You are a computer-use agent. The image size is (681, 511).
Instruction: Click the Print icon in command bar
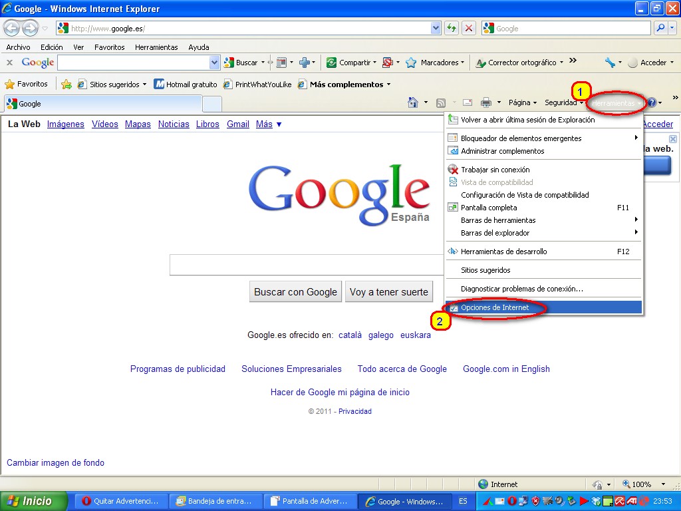(x=486, y=102)
